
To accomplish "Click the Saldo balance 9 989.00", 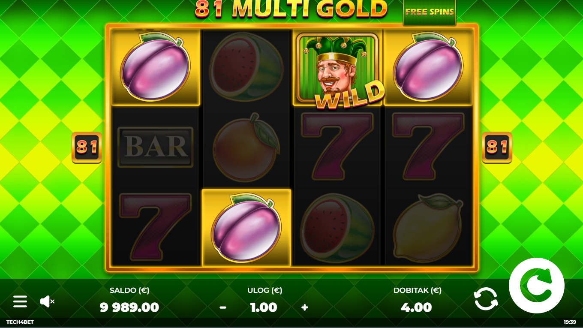I will (129, 307).
